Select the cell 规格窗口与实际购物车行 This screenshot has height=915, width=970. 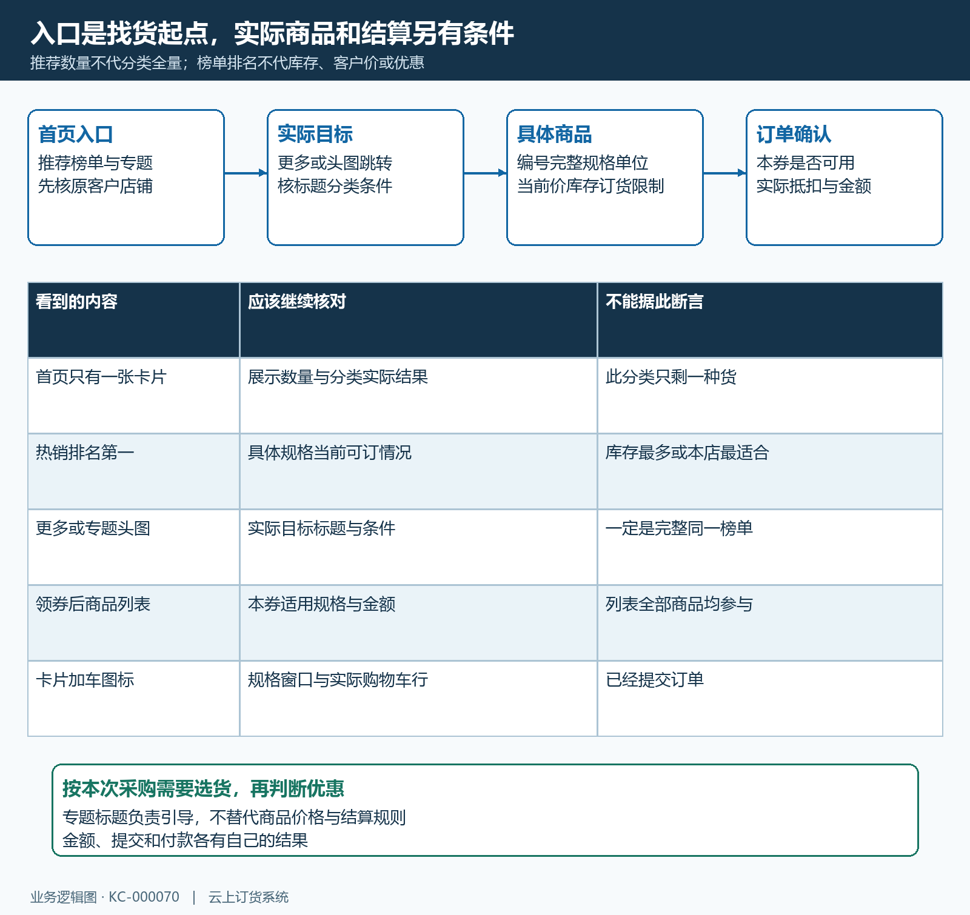(x=419, y=699)
